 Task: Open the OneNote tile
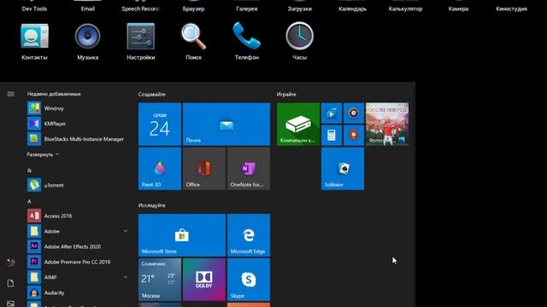click(249, 169)
